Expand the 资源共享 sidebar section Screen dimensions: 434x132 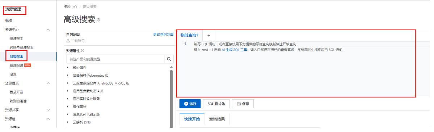pos(48,110)
